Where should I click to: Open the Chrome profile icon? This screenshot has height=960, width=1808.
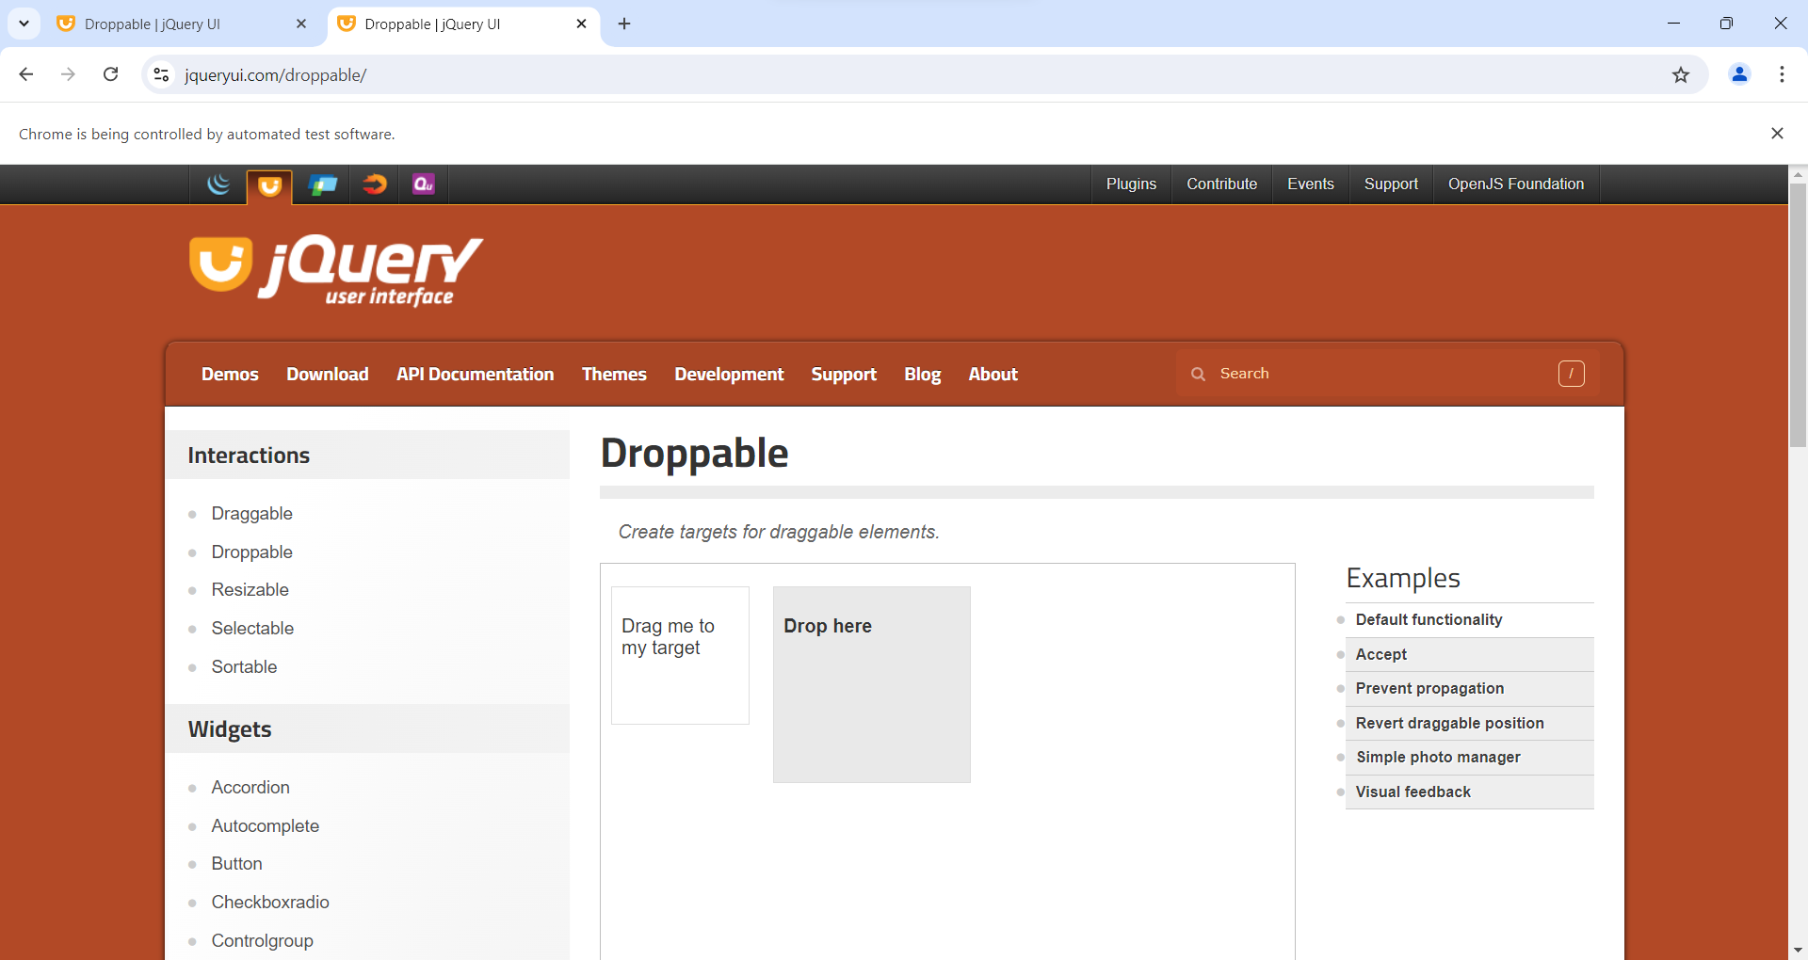coord(1739,75)
